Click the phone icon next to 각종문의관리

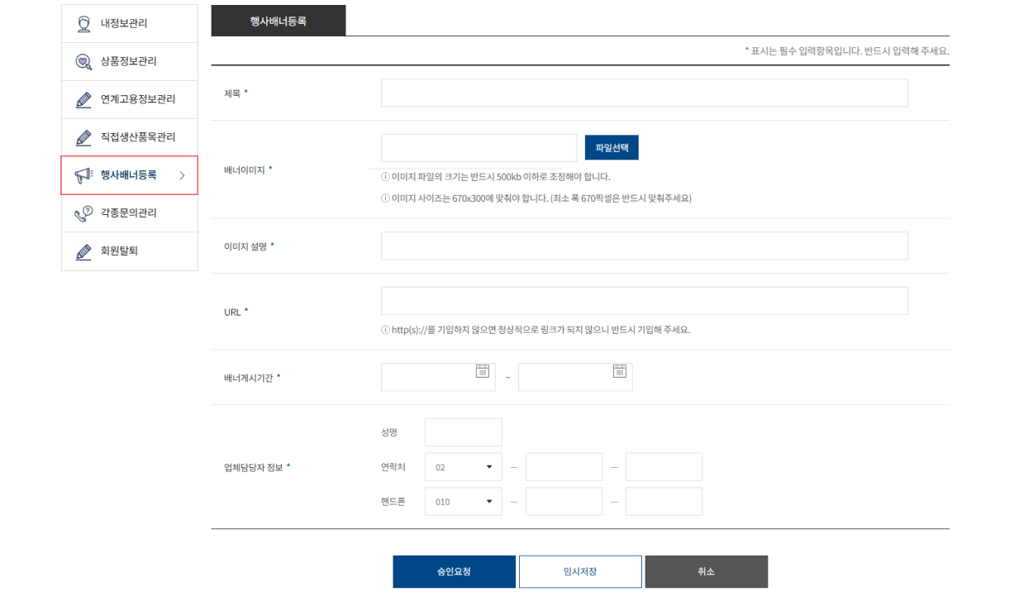pyautogui.click(x=83, y=212)
